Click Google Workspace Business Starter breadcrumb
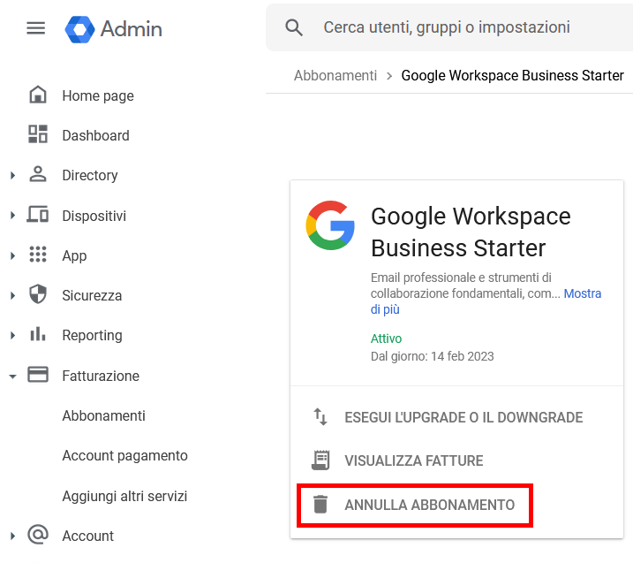Viewport: 633px width, 563px height. (512, 76)
